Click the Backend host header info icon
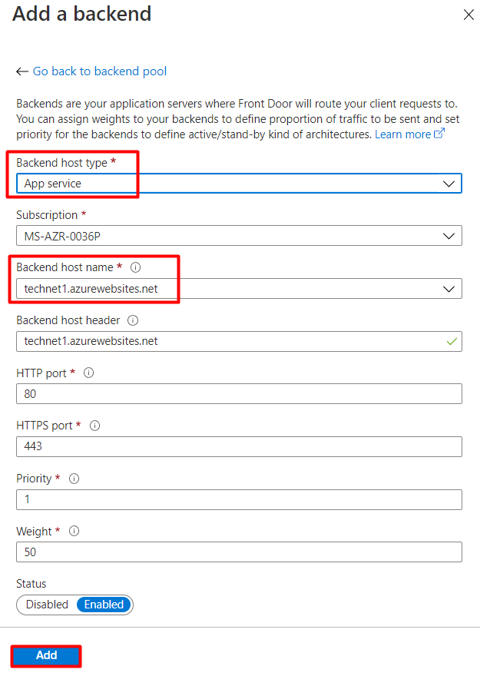480x676 pixels. click(x=133, y=320)
